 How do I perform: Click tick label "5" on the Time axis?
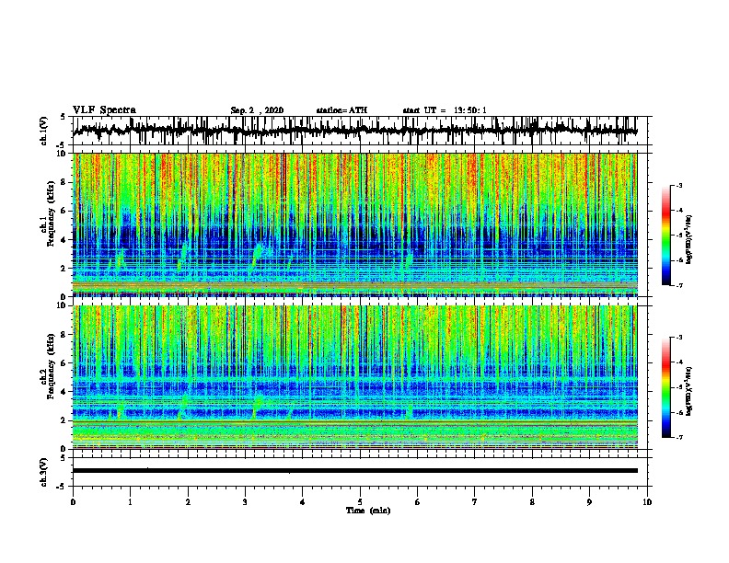point(360,502)
